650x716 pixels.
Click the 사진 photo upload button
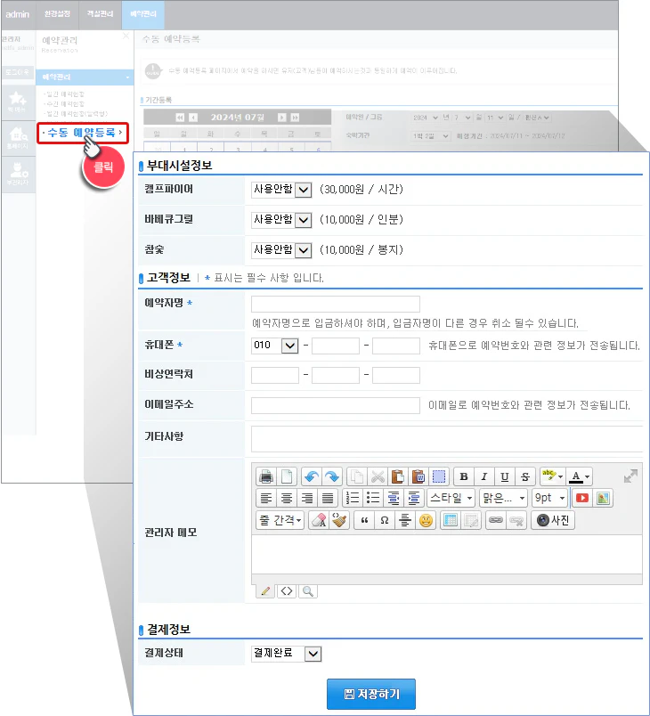click(553, 520)
